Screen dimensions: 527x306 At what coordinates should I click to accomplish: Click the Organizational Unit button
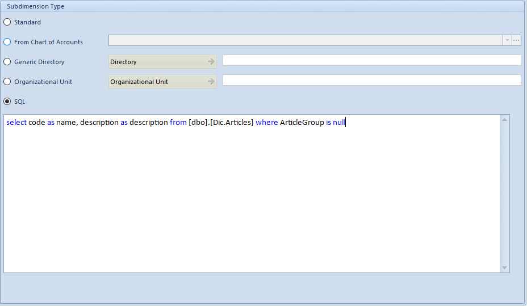162,82
